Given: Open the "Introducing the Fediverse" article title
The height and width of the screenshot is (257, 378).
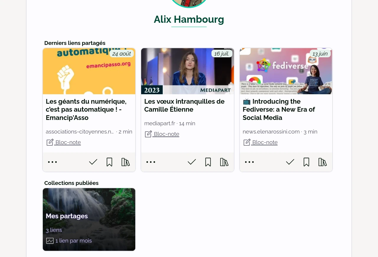Looking at the screenshot, I should 279,110.
